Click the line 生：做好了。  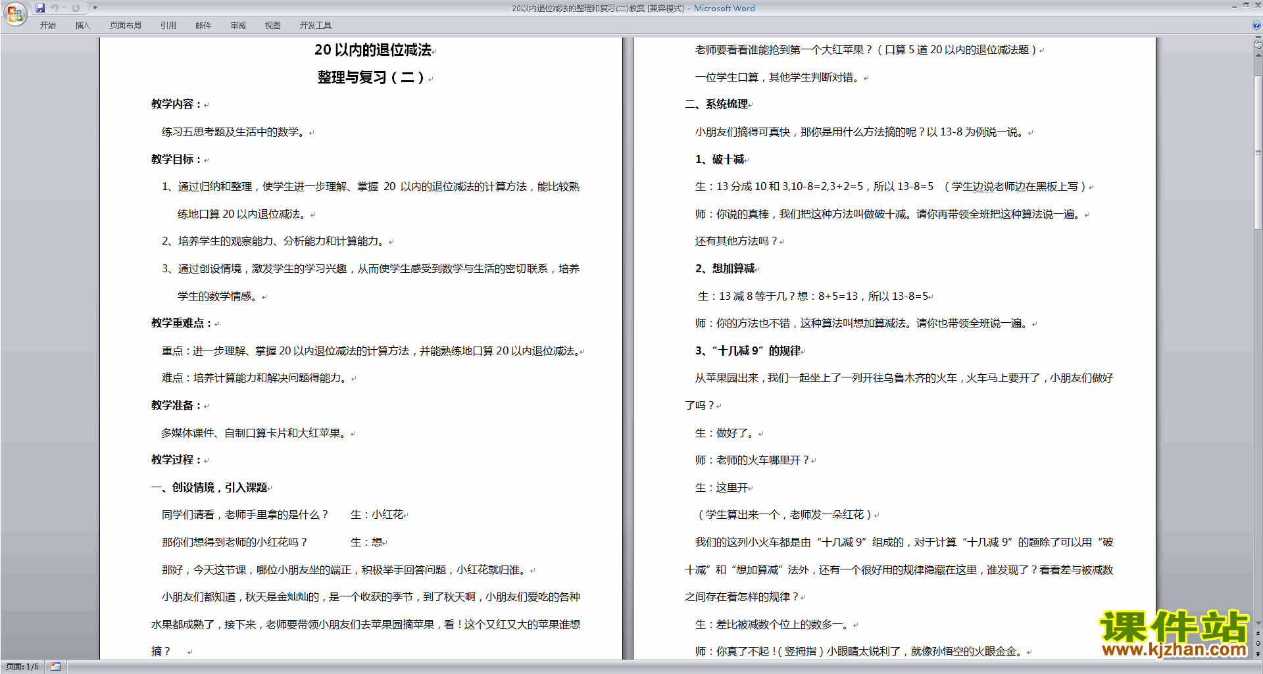726,433
